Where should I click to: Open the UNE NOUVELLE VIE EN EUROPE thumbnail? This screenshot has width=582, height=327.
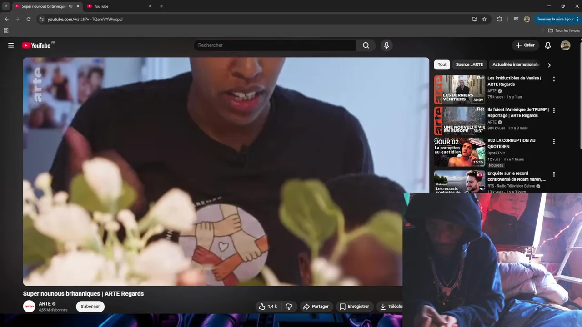click(459, 121)
